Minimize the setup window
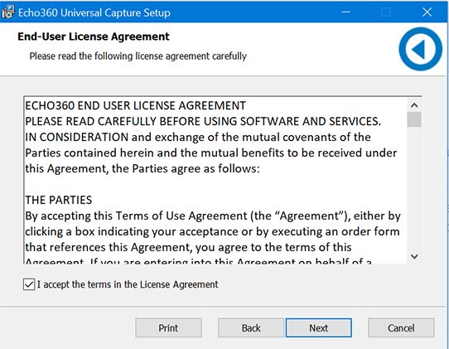449x349 pixels. pos(345,12)
